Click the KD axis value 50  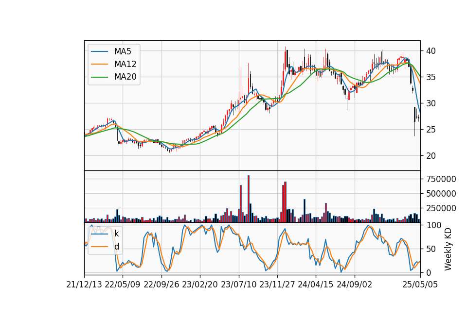(431, 249)
